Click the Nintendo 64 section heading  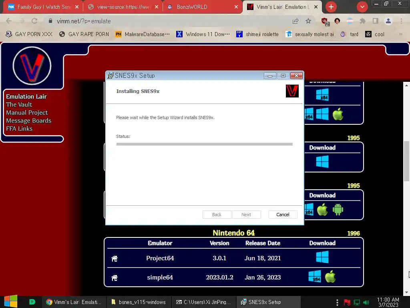click(x=233, y=233)
